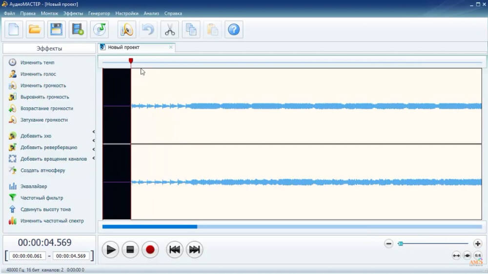Click the audio CD music note icon
The image size is (488, 274).
pos(99,30)
